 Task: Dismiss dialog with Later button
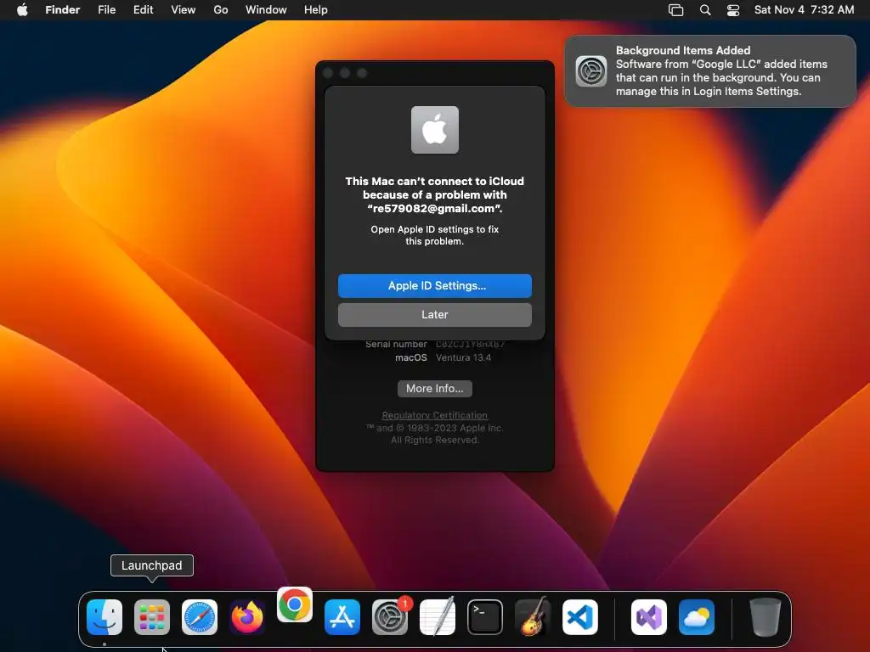coord(434,314)
